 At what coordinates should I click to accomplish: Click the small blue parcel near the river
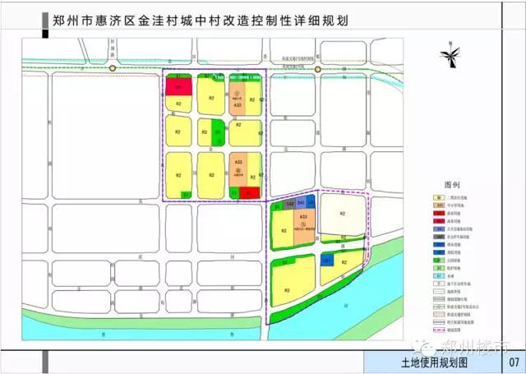327,261
